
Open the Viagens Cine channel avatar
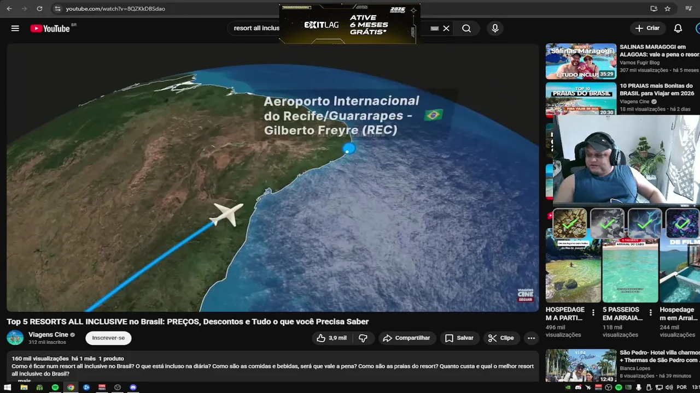pos(15,338)
